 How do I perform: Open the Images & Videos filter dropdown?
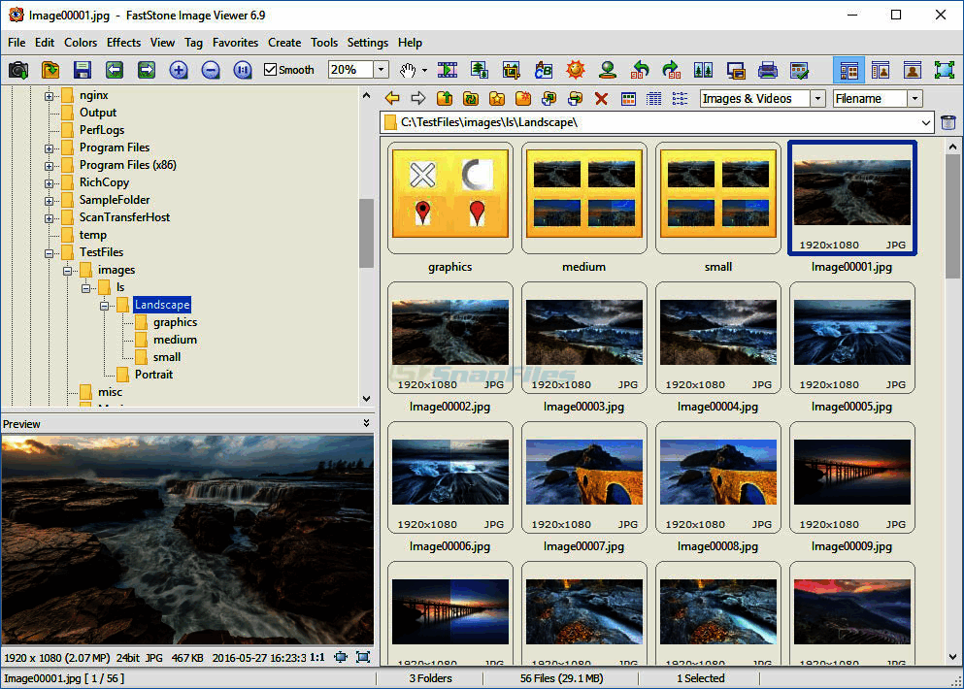click(817, 98)
